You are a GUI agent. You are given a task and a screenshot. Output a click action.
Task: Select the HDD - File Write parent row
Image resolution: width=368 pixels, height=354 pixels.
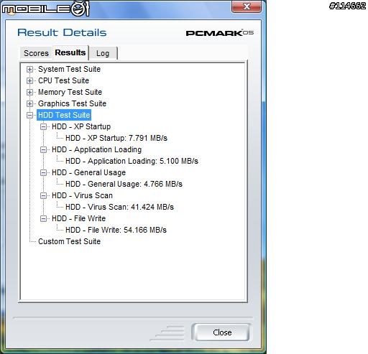(78, 218)
